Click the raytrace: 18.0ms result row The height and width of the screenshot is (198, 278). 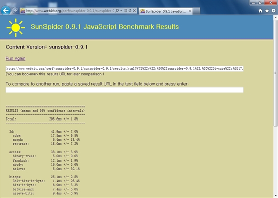(45, 144)
